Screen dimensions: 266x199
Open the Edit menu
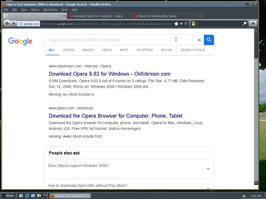click(15, 10)
